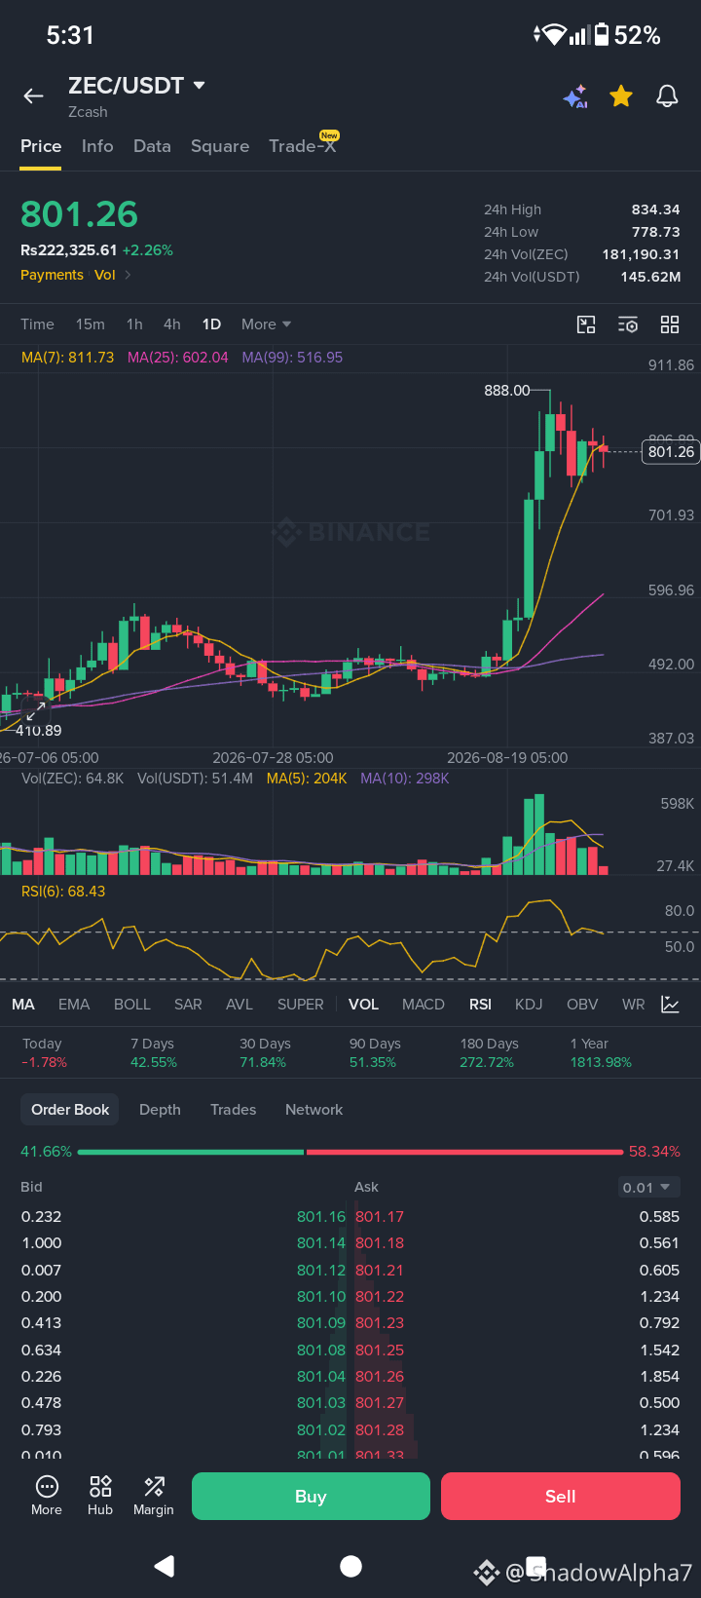Enable the WR sub-indicator

pyautogui.click(x=634, y=1005)
